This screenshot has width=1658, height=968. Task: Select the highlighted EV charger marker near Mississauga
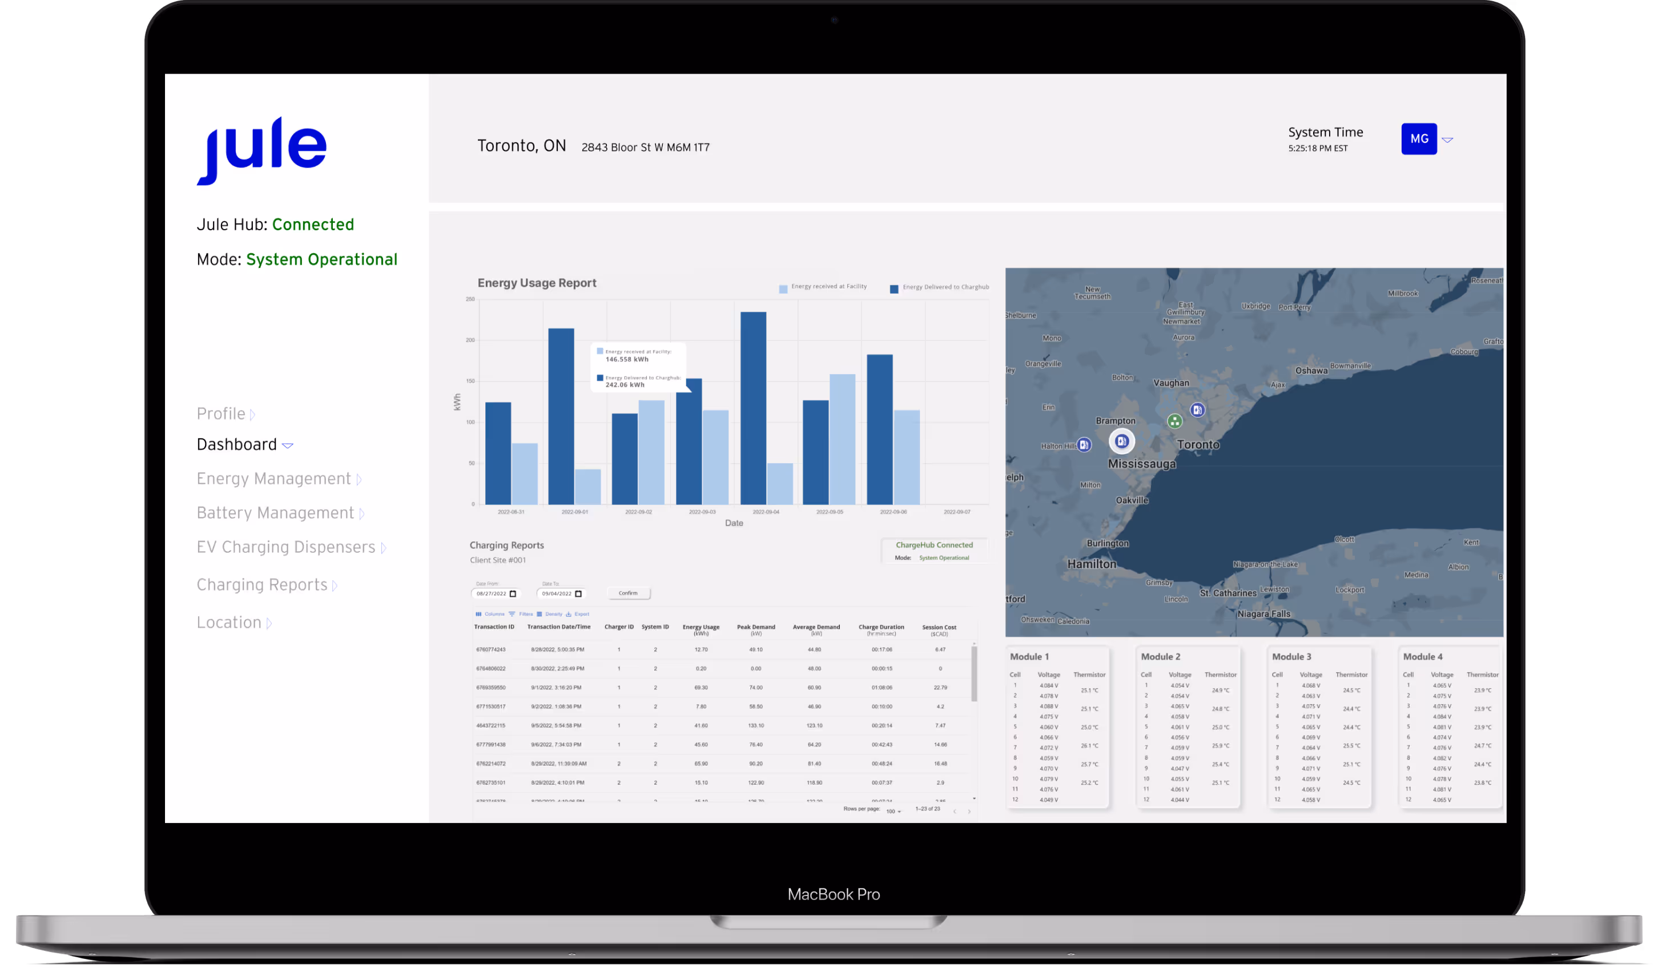click(1122, 441)
